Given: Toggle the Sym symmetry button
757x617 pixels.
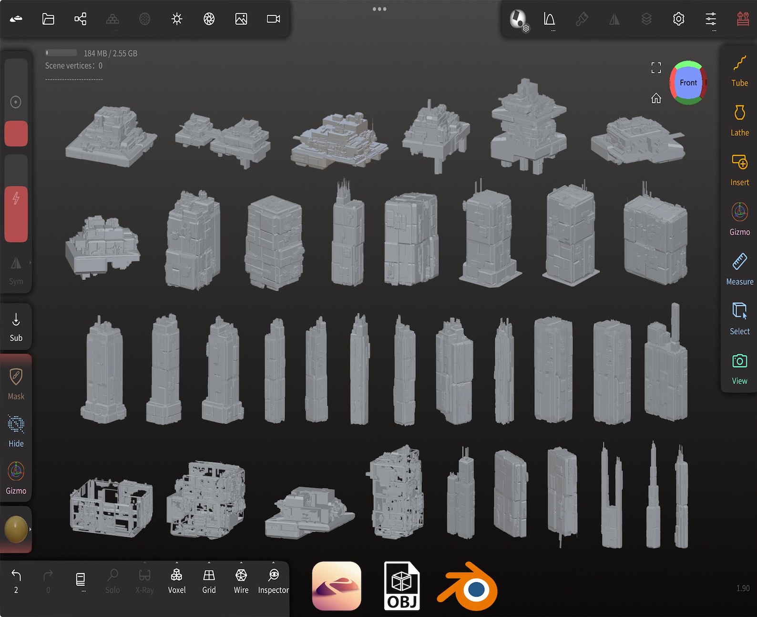Looking at the screenshot, I should [16, 271].
